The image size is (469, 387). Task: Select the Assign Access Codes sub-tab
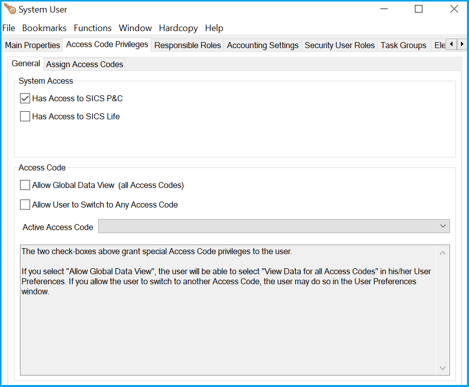pyautogui.click(x=85, y=64)
